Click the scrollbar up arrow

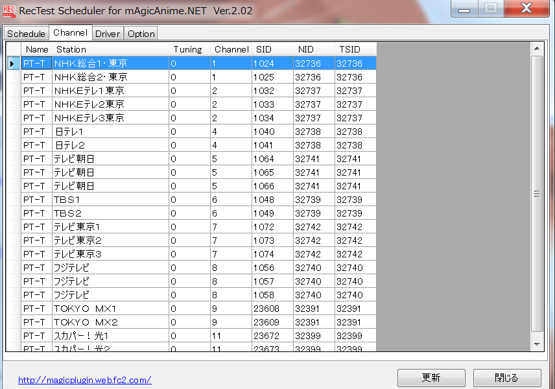[x=537, y=49]
